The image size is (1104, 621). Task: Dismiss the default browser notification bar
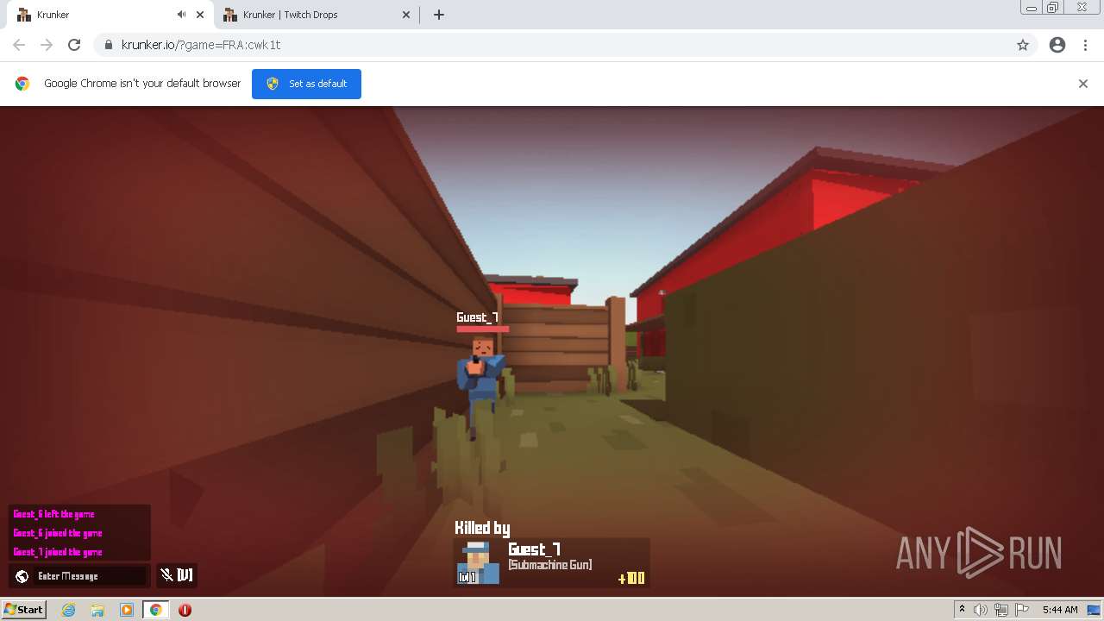point(1083,84)
